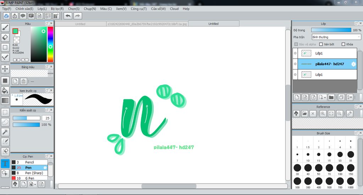Enable the Khóa lock checkbox
The width and height of the screenshot is (363, 195).
coord(343,44)
